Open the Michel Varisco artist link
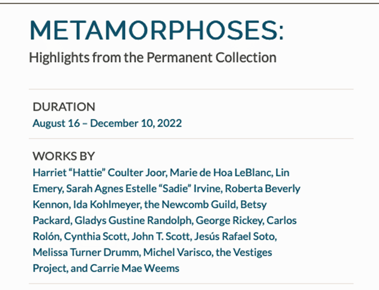The image size is (379, 290). click(x=171, y=252)
